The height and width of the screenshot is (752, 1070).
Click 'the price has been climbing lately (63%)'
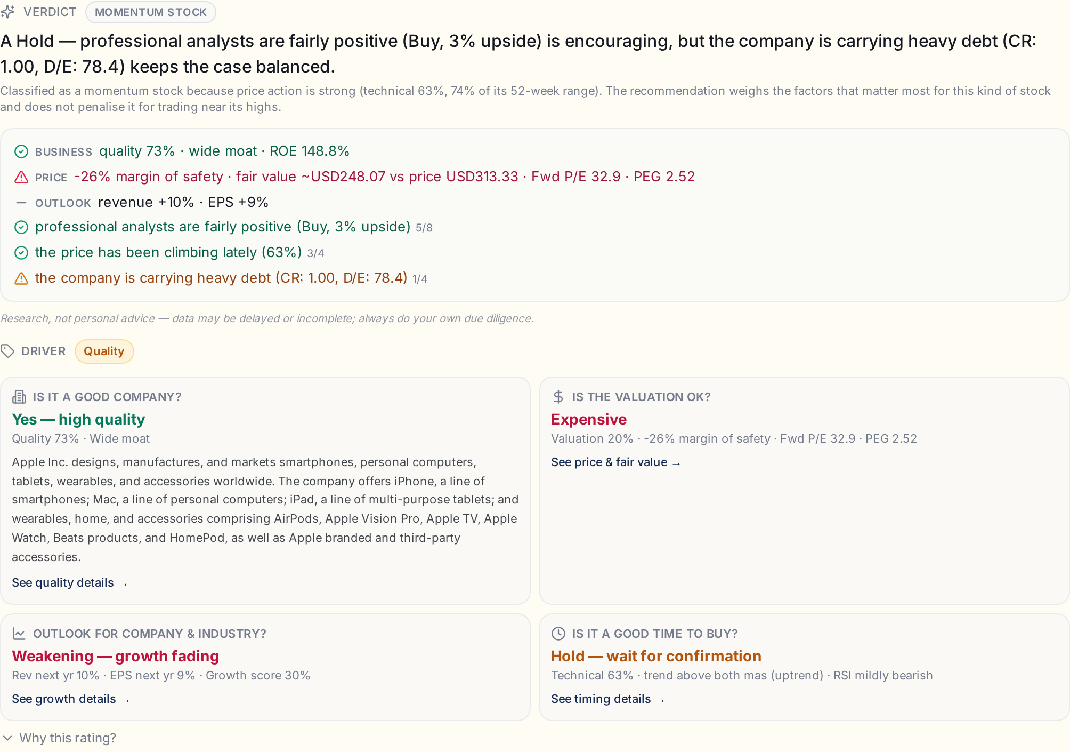[x=168, y=253]
